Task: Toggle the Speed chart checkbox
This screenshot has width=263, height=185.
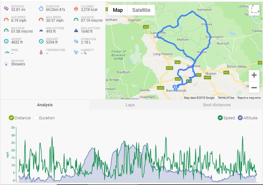Action: pyautogui.click(x=220, y=118)
